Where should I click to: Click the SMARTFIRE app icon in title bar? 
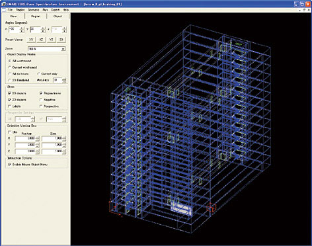pos(3,4)
